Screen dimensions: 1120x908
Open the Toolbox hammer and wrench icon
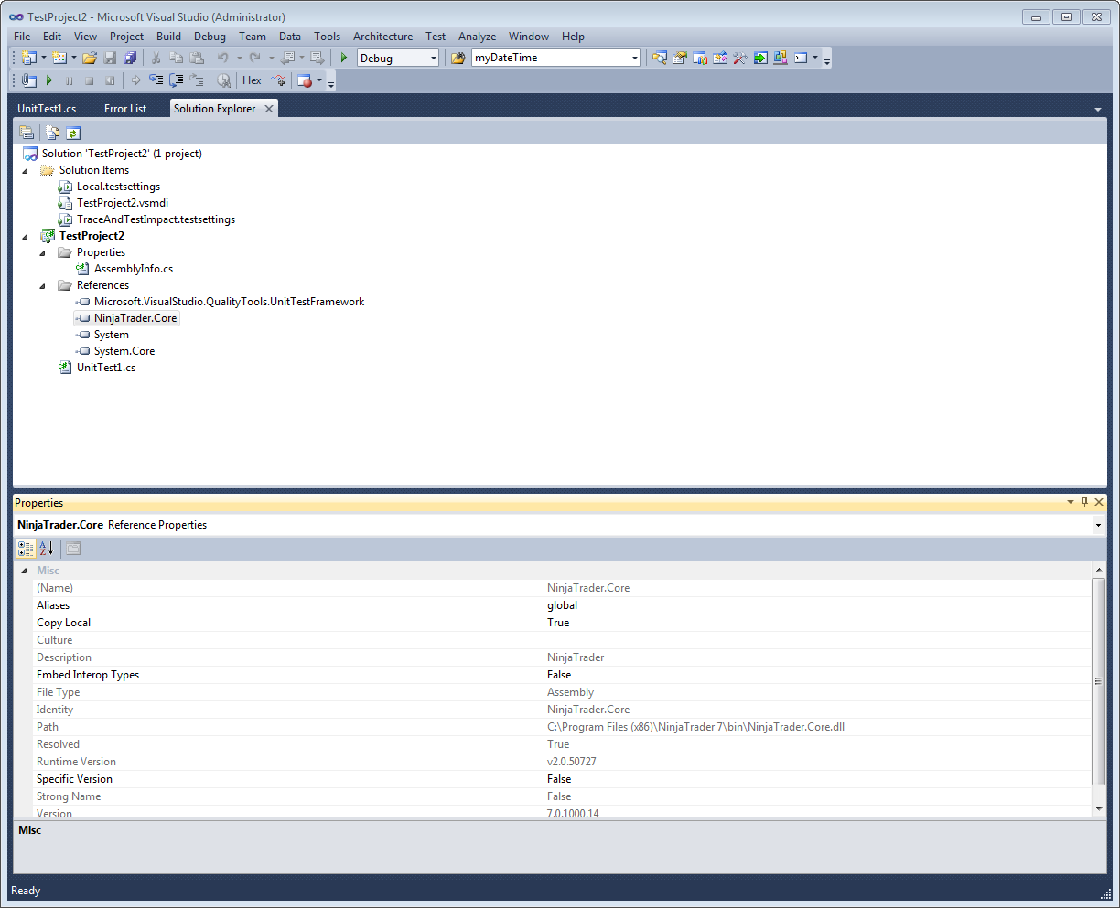[740, 58]
